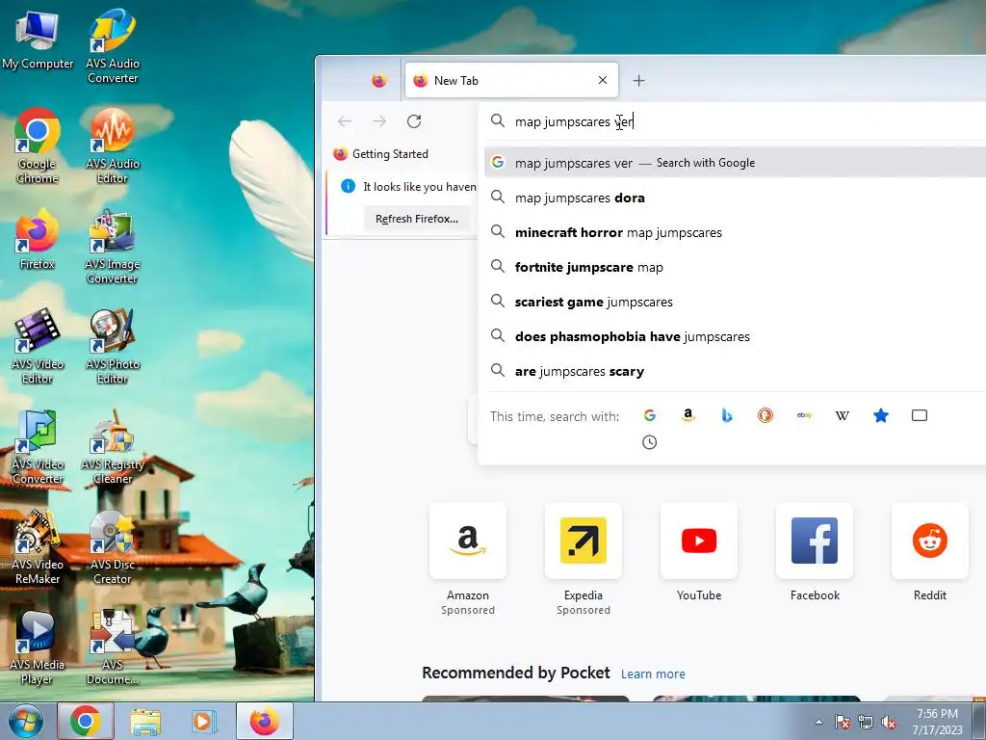Choose suggestion 'scariest game jumpscares'
The width and height of the screenshot is (986, 740).
(x=735, y=302)
